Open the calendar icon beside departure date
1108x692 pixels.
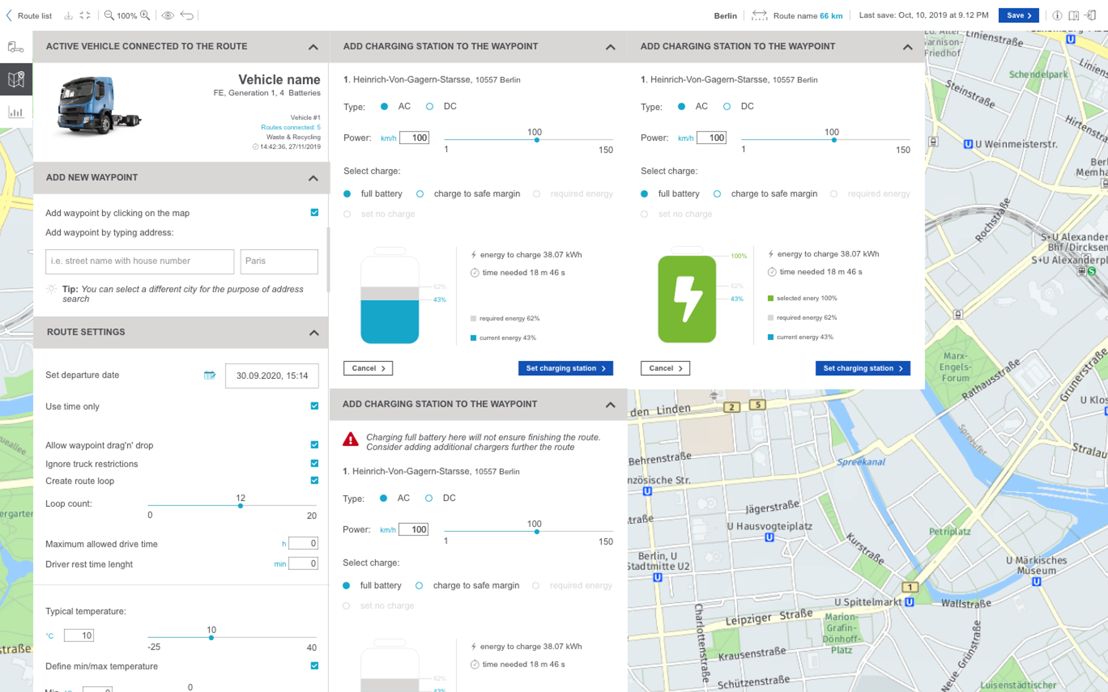(x=210, y=375)
